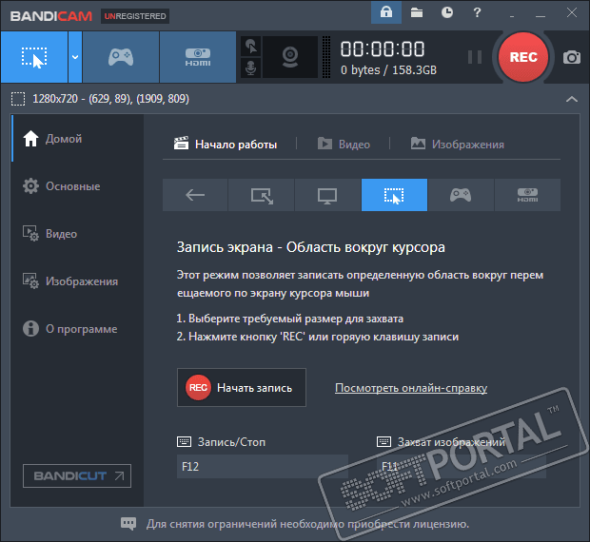This screenshot has width=590, height=542.
Task: Click the dashed rectangle area size icon
Action: click(x=18, y=99)
